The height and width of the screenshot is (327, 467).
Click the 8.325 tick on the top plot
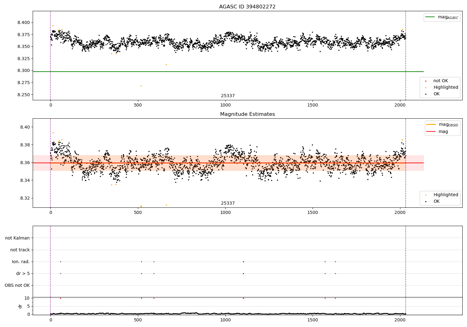coord(24,59)
